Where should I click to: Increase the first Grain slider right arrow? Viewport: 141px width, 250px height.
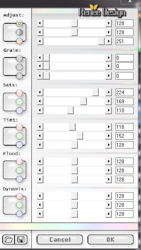(108, 58)
